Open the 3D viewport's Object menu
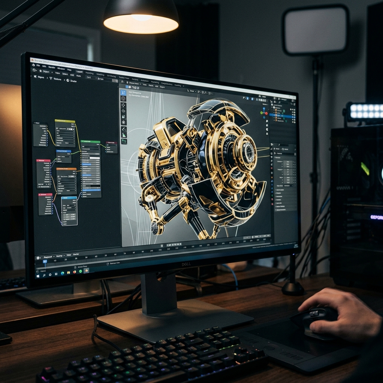 (x=162, y=87)
